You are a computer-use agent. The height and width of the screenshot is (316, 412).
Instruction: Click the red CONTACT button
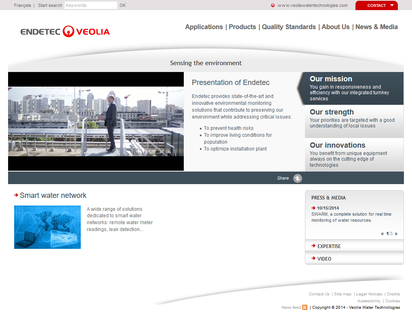pyautogui.click(x=376, y=5)
